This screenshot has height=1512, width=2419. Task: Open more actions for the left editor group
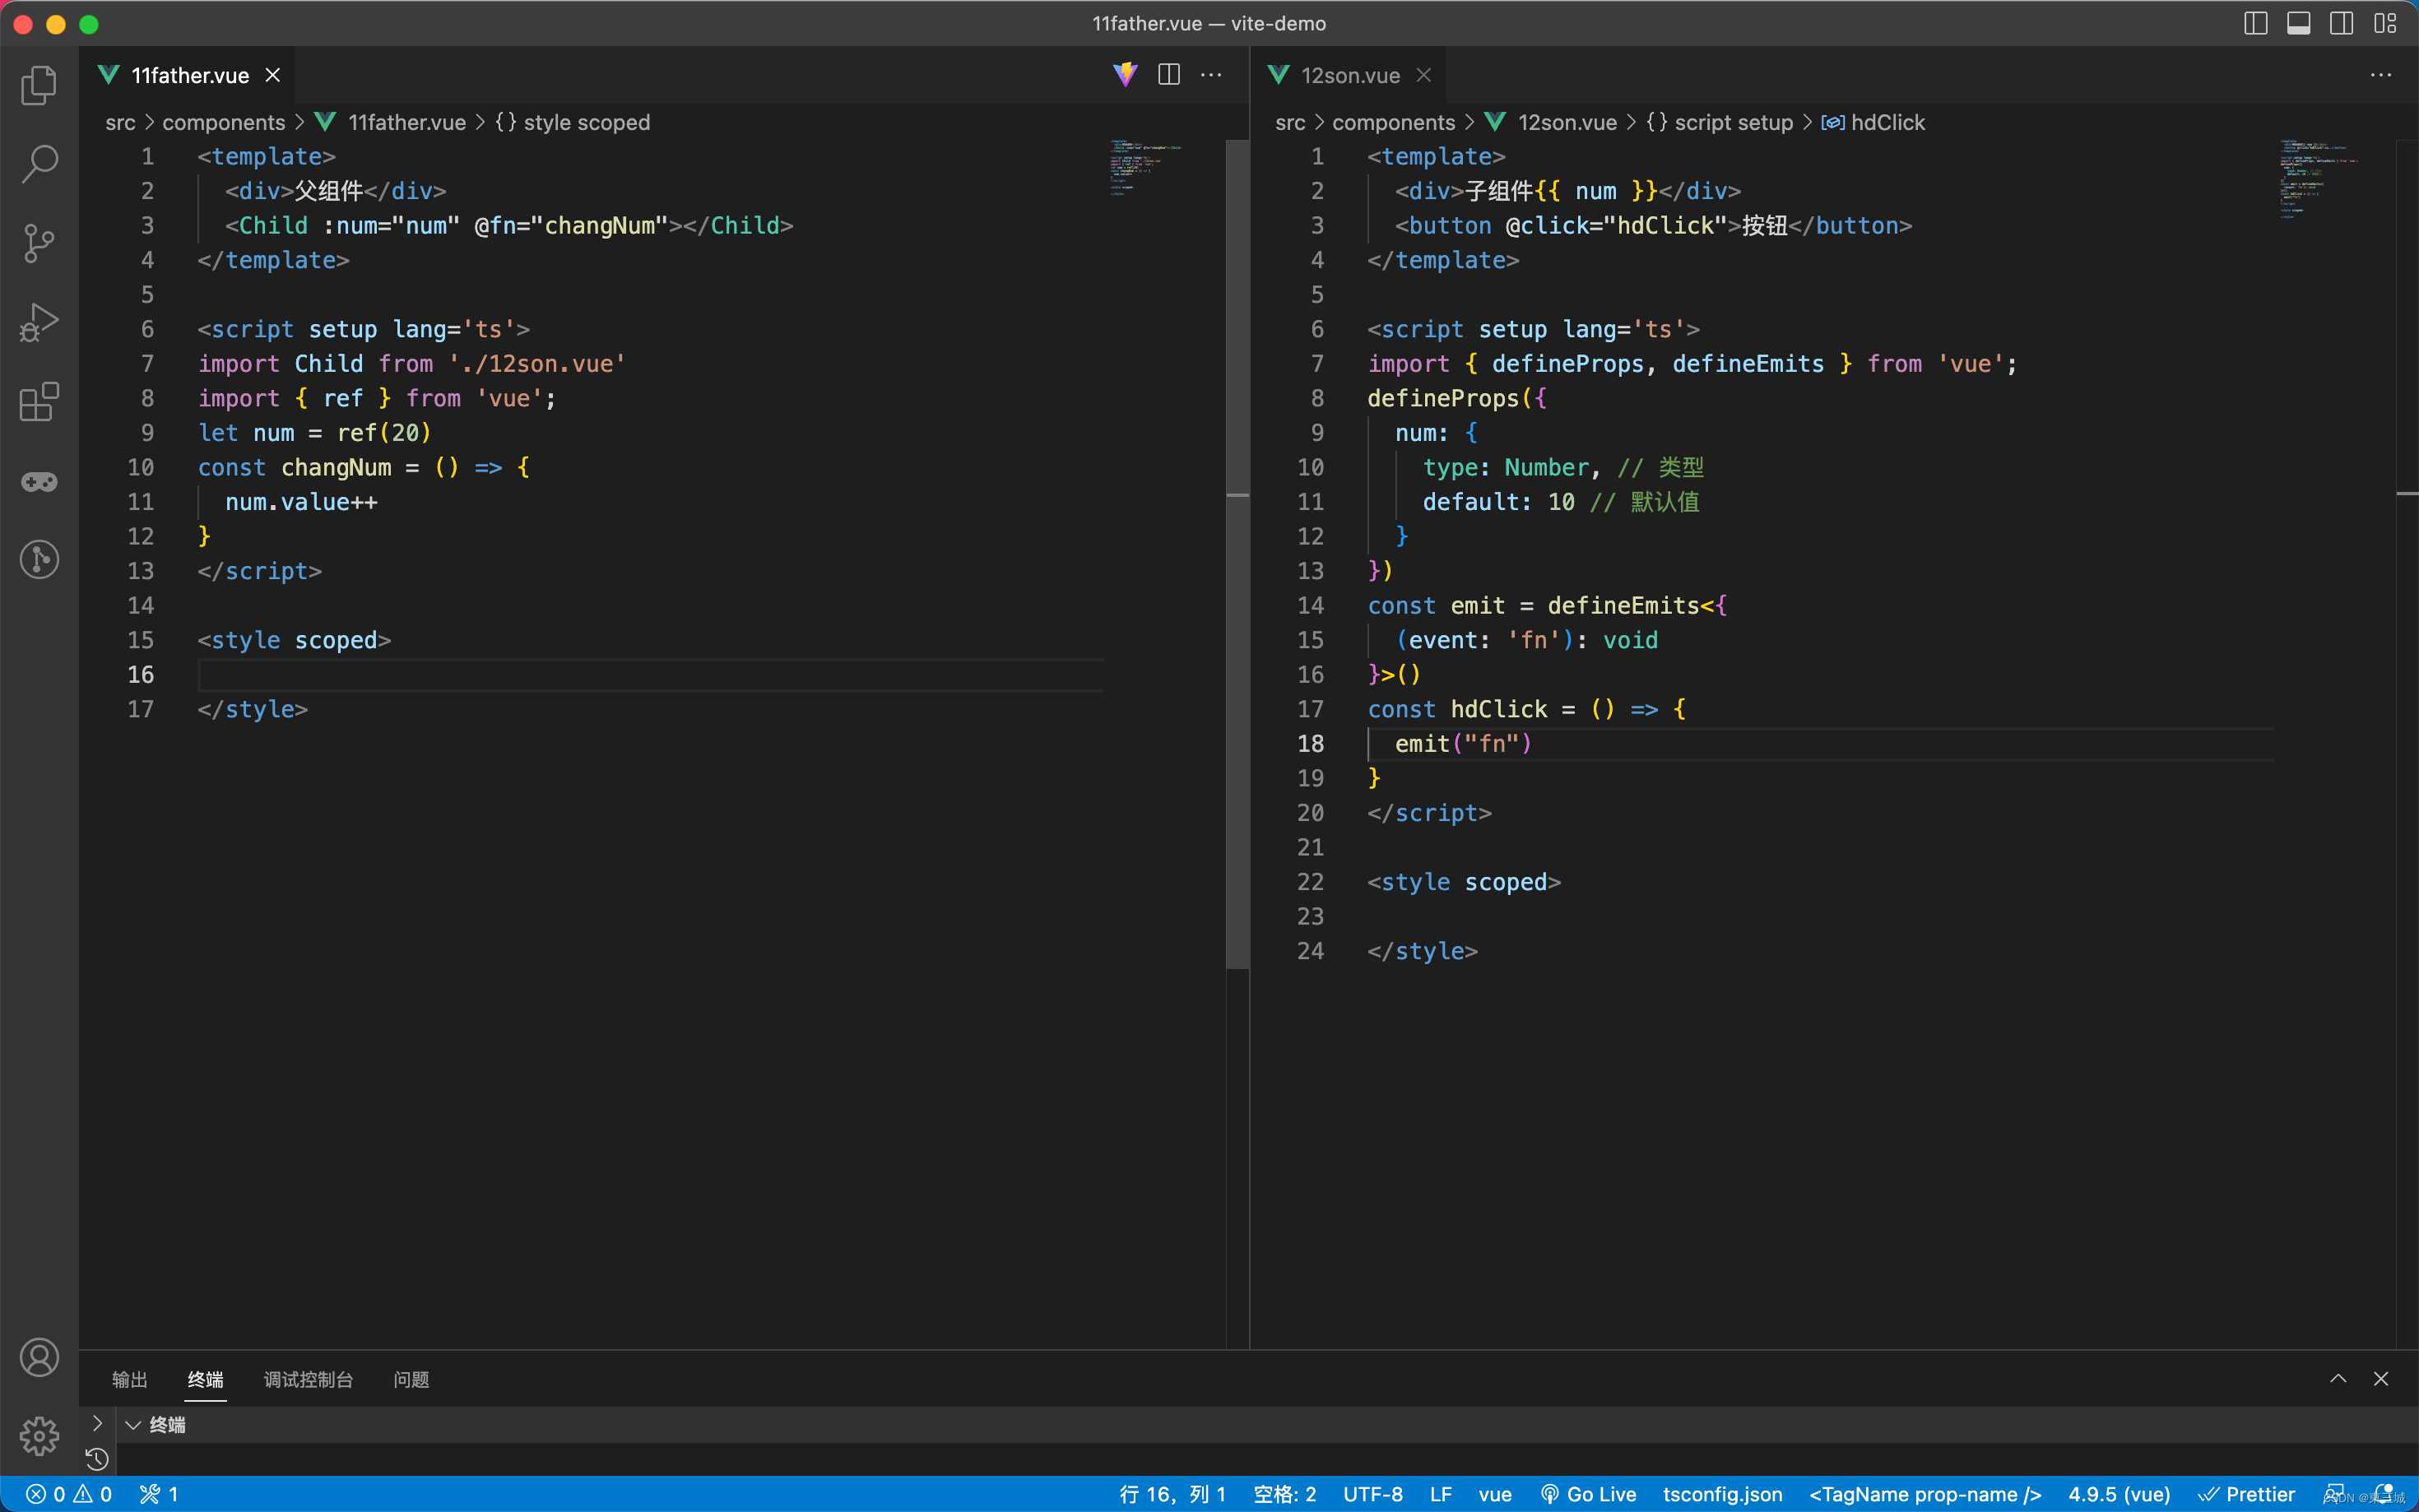[1211, 75]
